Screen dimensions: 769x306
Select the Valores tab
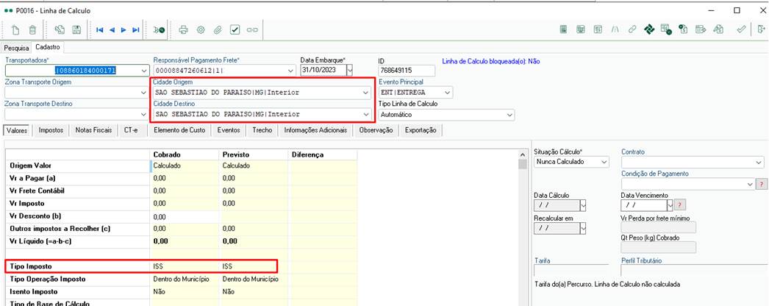tap(17, 130)
